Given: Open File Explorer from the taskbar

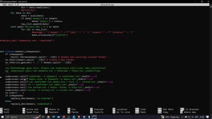Looking at the screenshot, I should (48, 117).
